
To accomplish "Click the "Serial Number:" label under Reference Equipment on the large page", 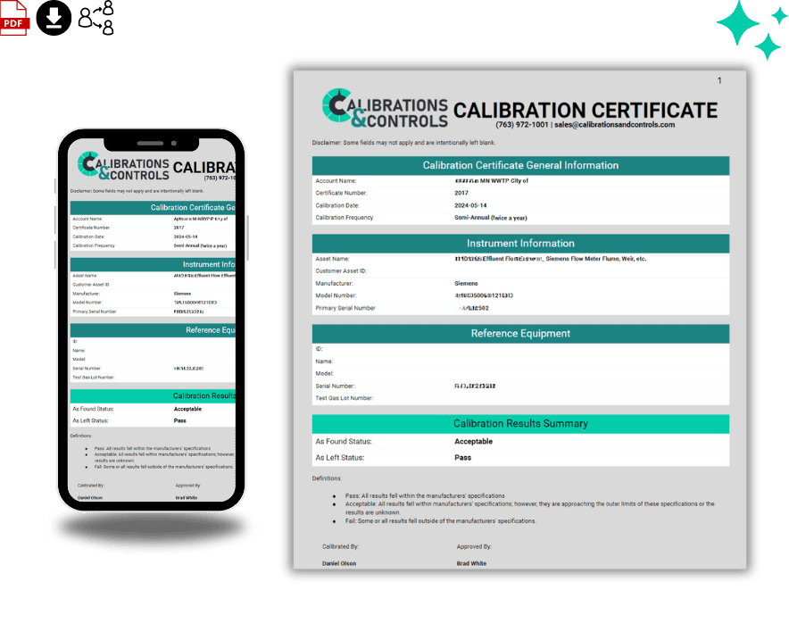I will tap(335, 386).
